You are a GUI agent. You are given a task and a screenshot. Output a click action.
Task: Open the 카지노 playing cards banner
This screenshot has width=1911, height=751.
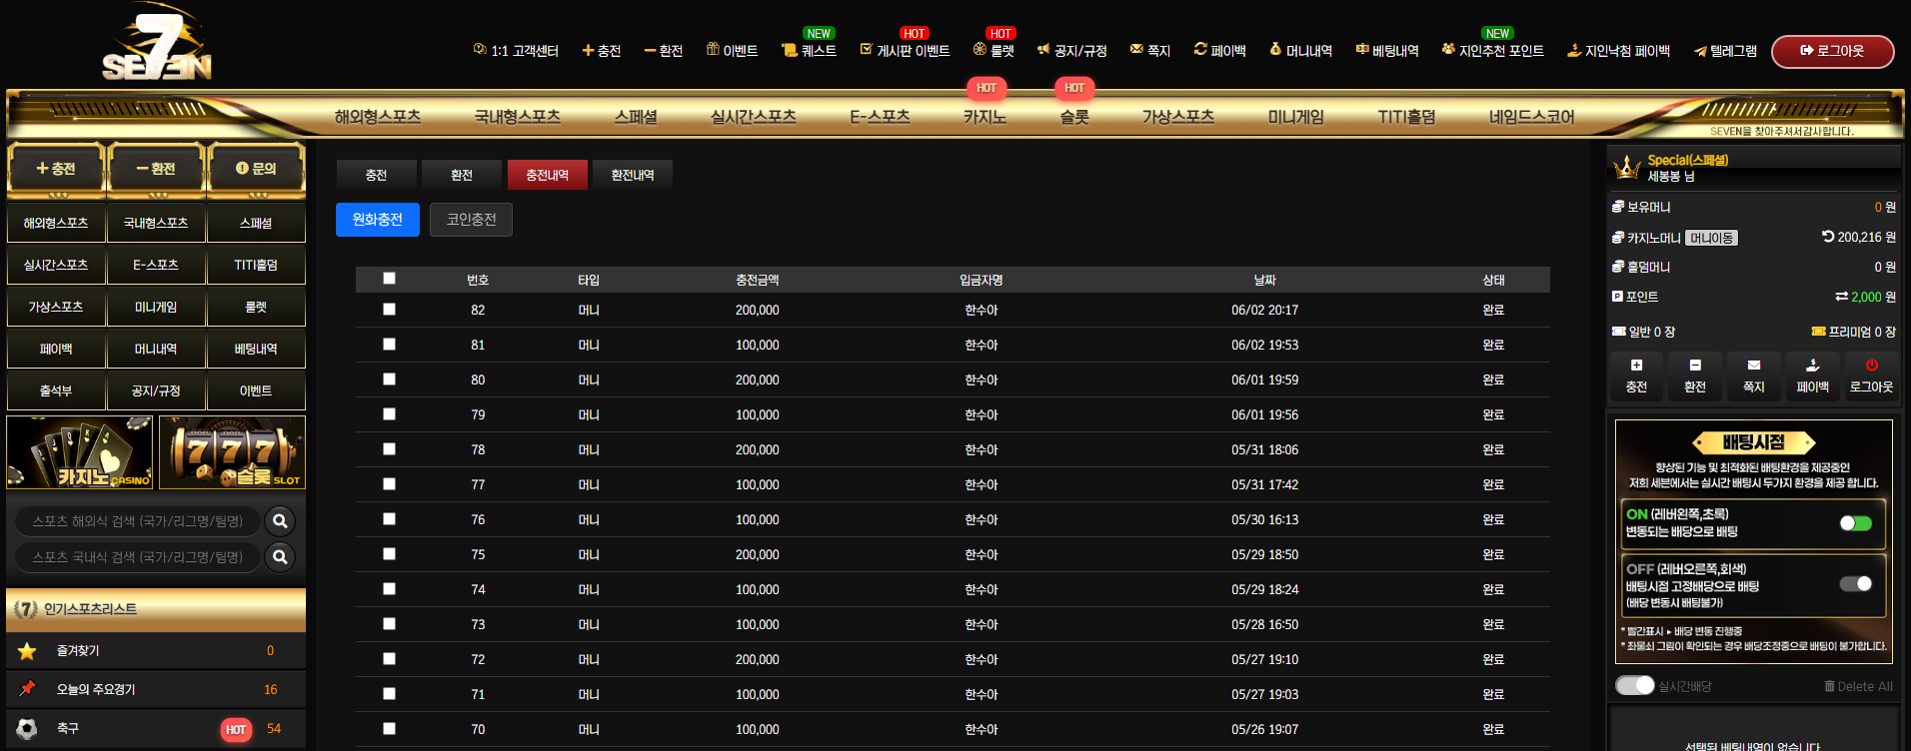coord(80,452)
